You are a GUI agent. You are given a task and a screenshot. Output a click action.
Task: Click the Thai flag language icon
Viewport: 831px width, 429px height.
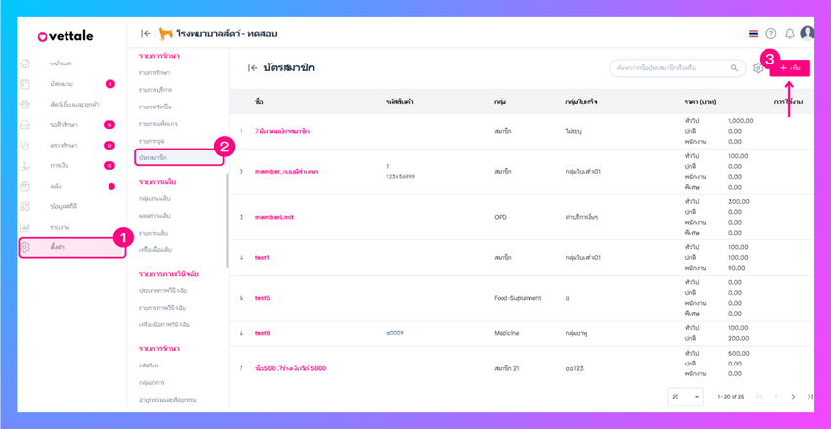tap(753, 34)
